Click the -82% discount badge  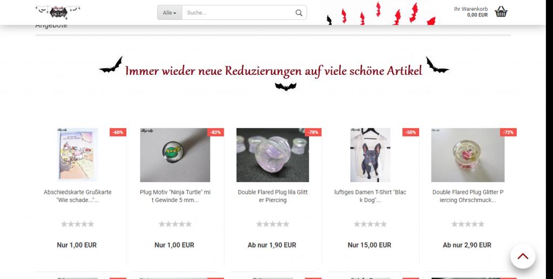(215, 132)
